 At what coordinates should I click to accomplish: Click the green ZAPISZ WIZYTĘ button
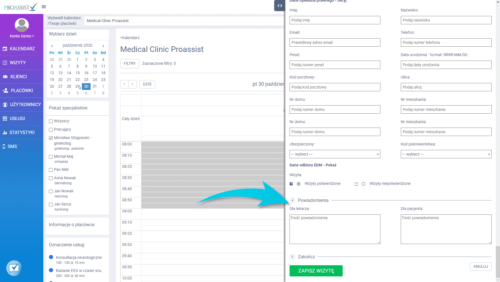point(316,271)
